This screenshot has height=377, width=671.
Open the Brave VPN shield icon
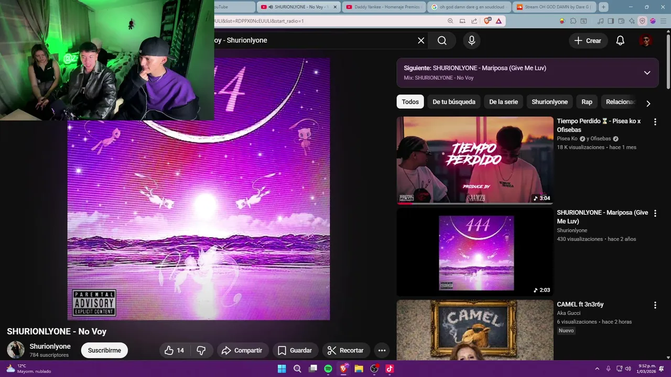click(x=643, y=21)
